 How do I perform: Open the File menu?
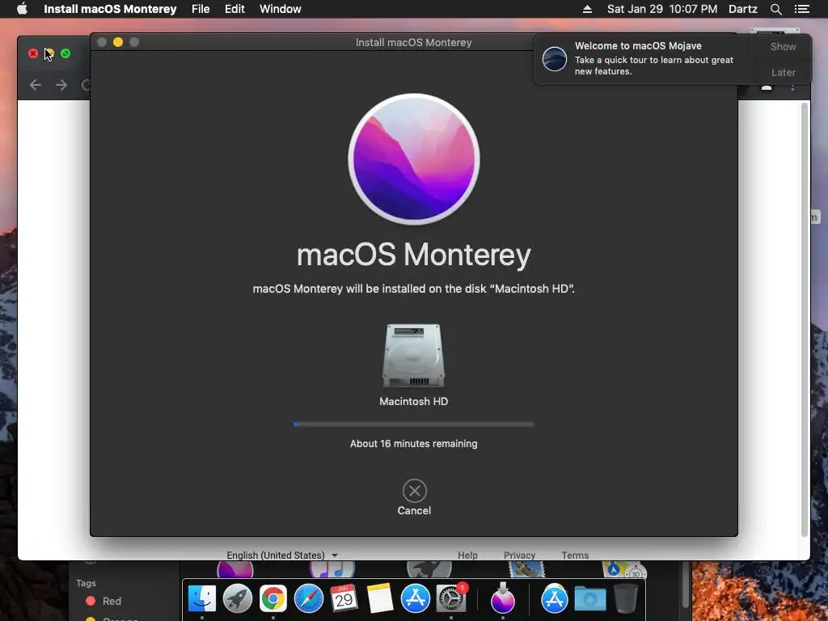coord(201,9)
